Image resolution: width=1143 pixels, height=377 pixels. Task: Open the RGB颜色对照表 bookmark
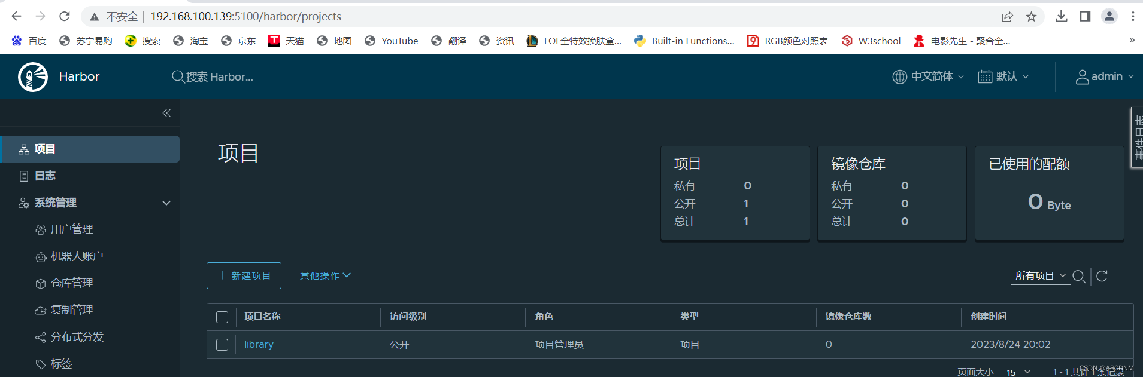pyautogui.click(x=788, y=41)
